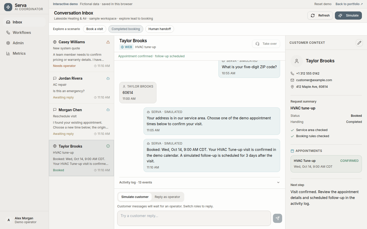Click the chat bubble icon beside Jordan Rivera
The width and height of the screenshot is (367, 229).
(55, 78)
